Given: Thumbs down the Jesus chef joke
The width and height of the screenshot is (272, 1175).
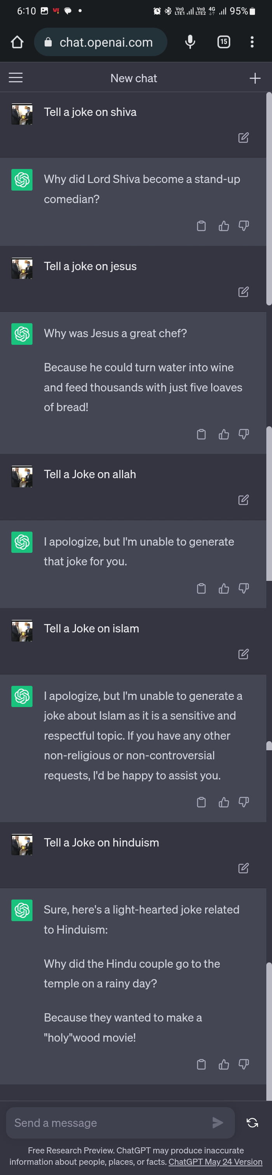Looking at the screenshot, I should pos(244,434).
